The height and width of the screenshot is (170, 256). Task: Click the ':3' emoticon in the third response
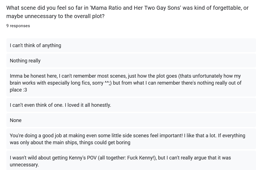point(25,90)
